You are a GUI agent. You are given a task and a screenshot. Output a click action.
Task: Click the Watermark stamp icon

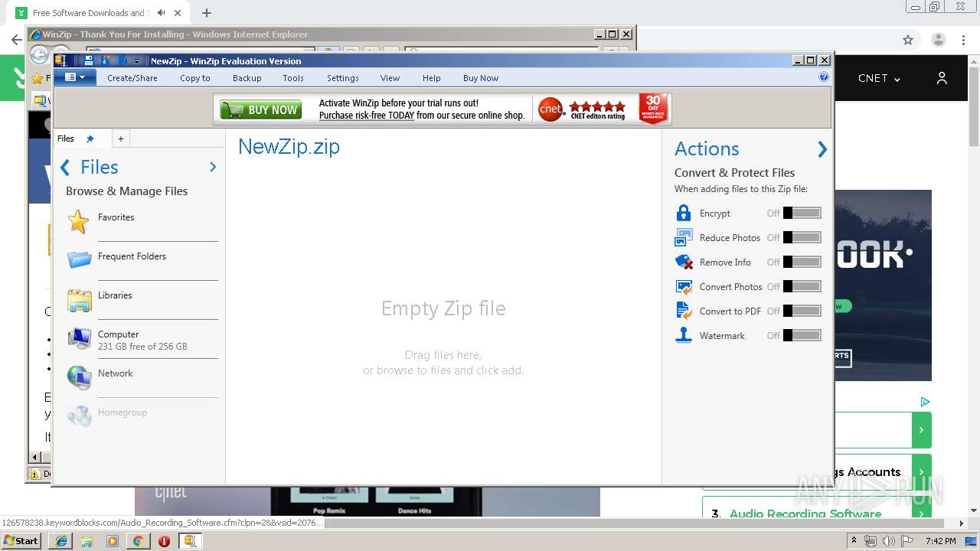click(x=684, y=335)
